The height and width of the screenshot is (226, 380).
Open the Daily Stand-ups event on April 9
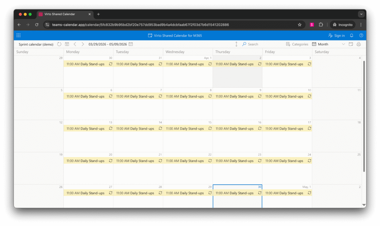(237, 96)
